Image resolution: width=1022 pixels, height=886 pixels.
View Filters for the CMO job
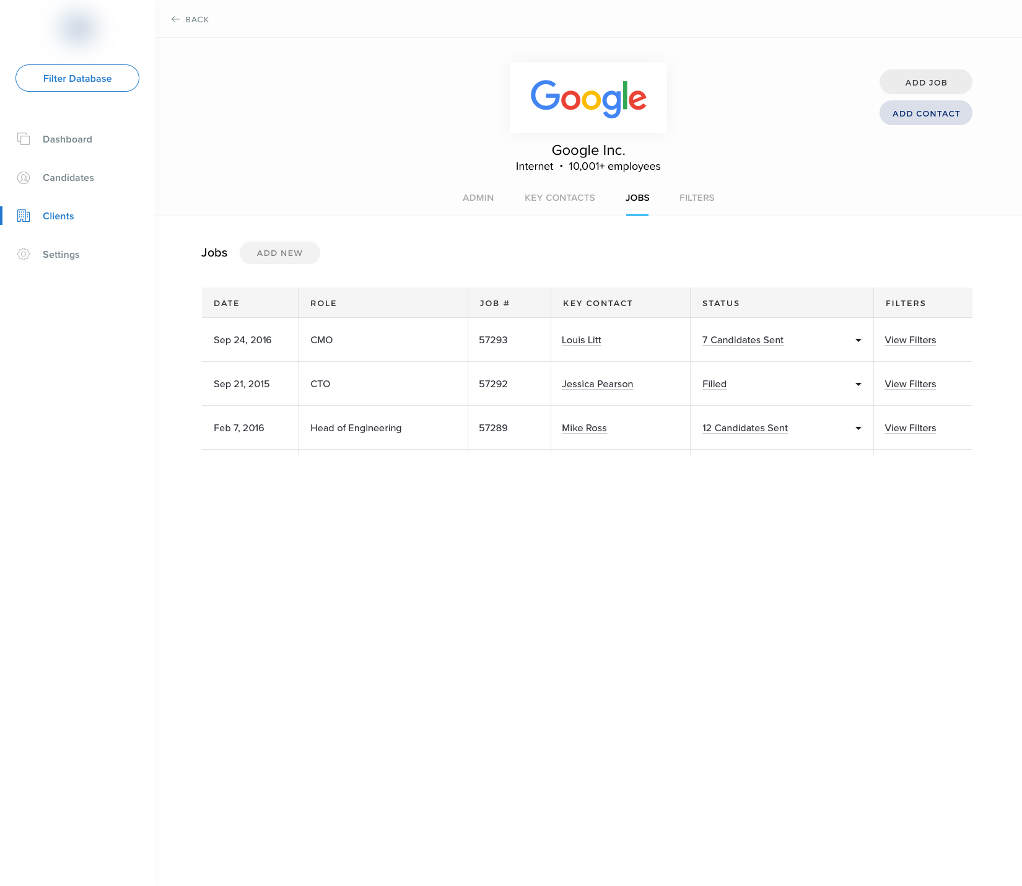click(x=911, y=340)
